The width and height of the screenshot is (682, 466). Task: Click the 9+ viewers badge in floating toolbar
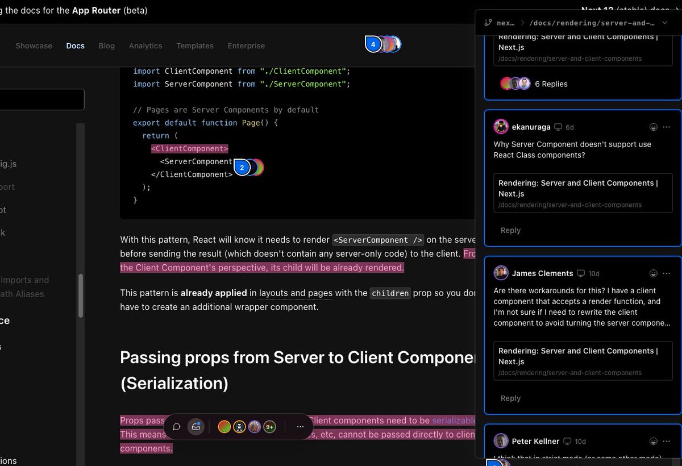tap(269, 427)
